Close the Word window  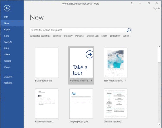click(157, 3)
